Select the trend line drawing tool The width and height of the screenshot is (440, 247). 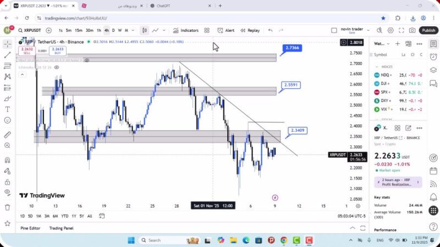click(8, 55)
